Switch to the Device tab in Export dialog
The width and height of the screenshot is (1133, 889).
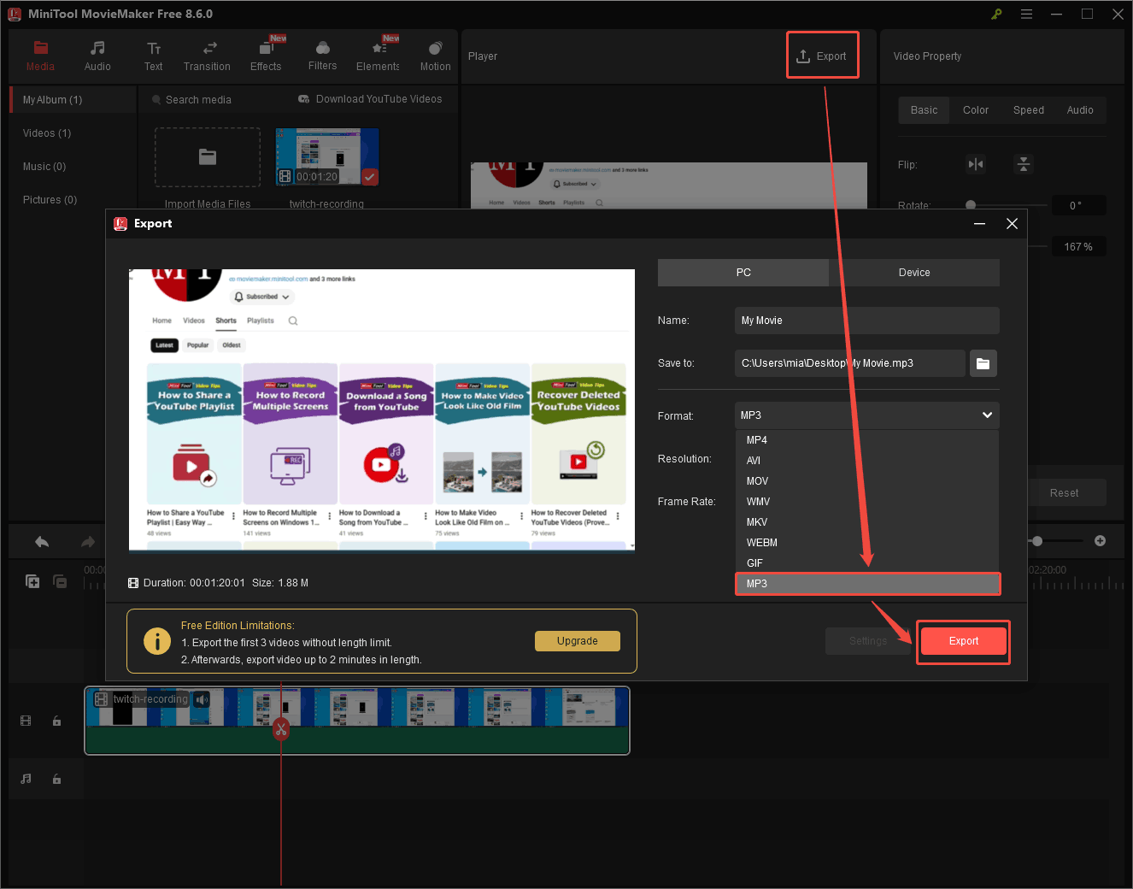pos(914,273)
